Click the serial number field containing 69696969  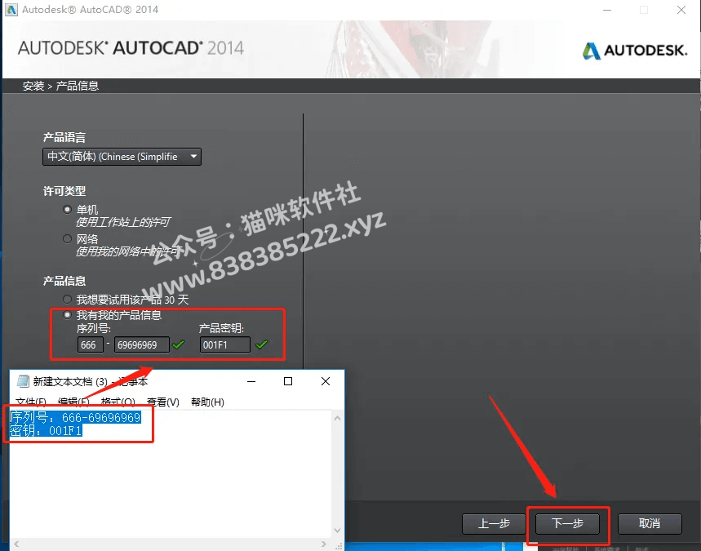[x=142, y=344]
